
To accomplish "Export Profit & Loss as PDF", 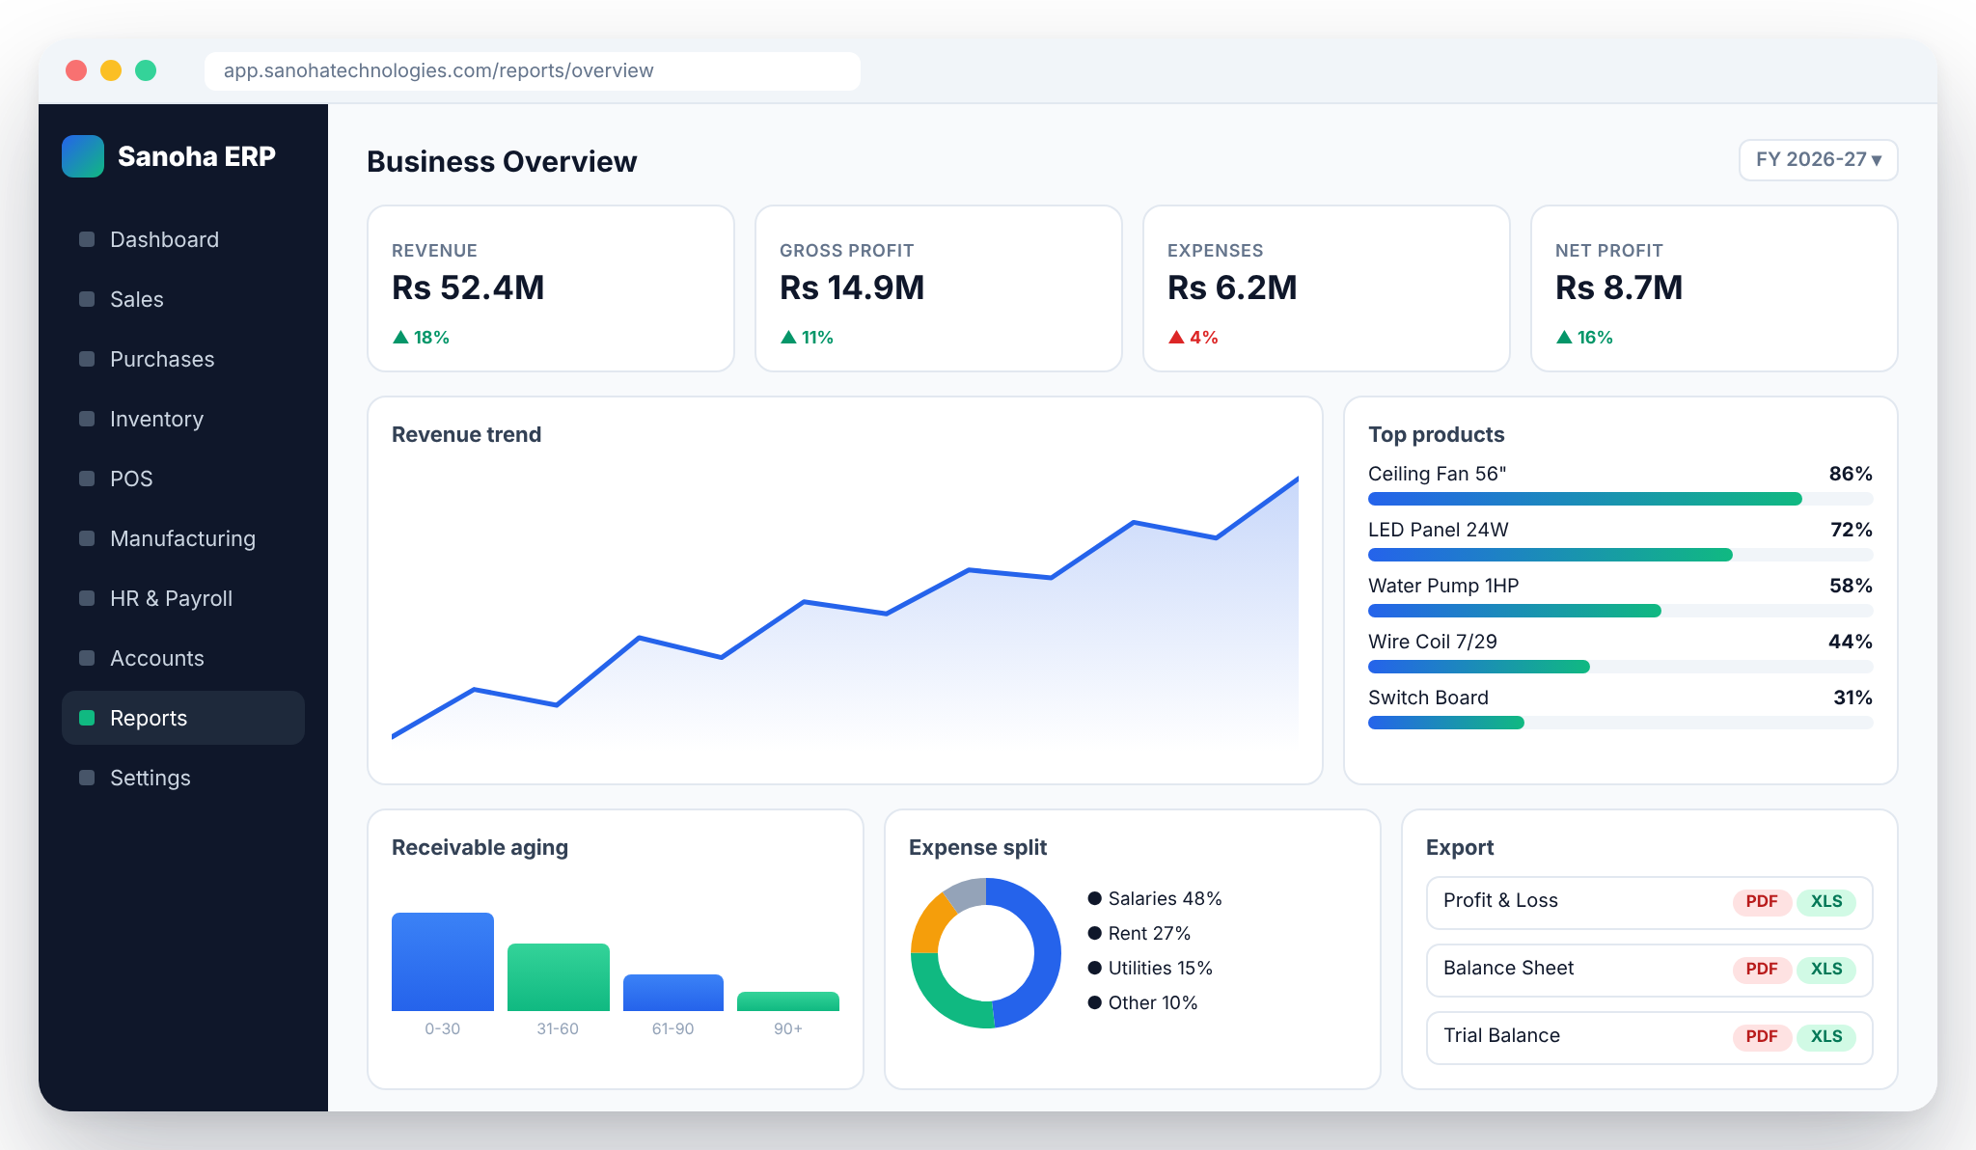I will (x=1762, y=902).
